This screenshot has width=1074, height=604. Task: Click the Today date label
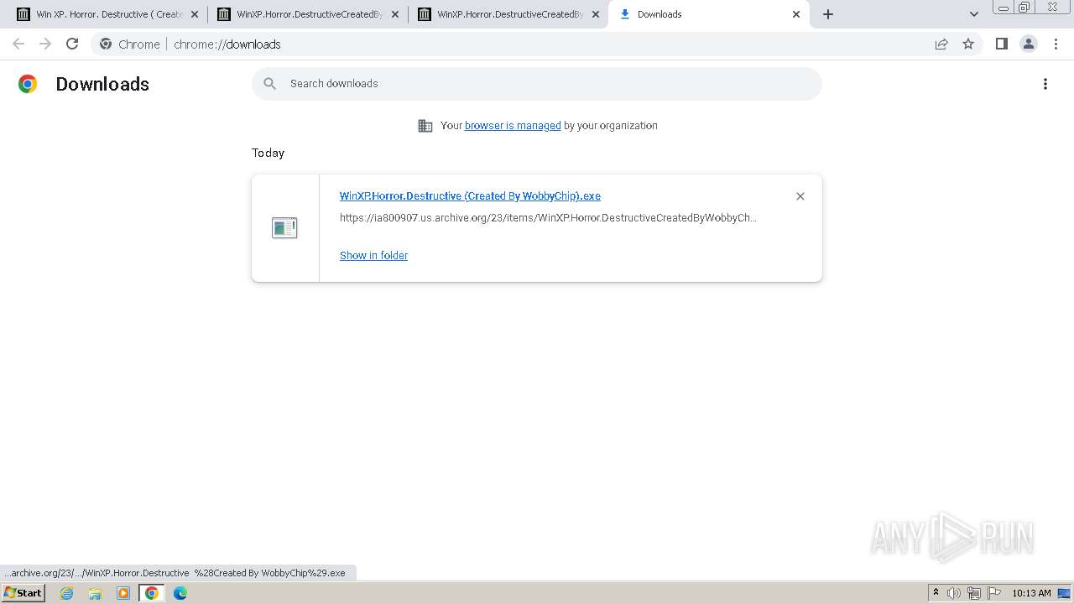pyautogui.click(x=268, y=153)
